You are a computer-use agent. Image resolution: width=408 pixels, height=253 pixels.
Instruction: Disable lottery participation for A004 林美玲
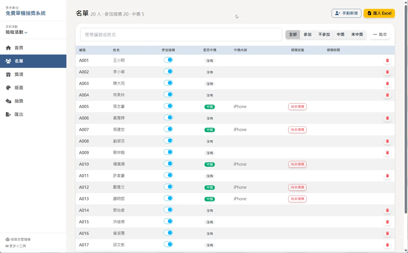168,95
